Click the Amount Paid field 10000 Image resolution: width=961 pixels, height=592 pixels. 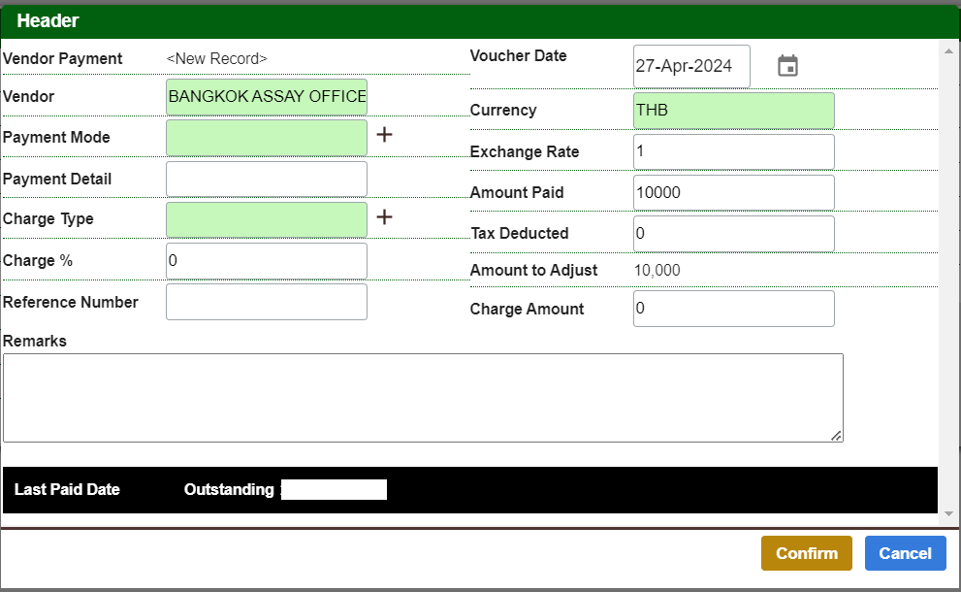click(x=734, y=192)
